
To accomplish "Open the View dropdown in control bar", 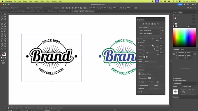I will click(43, 8).
